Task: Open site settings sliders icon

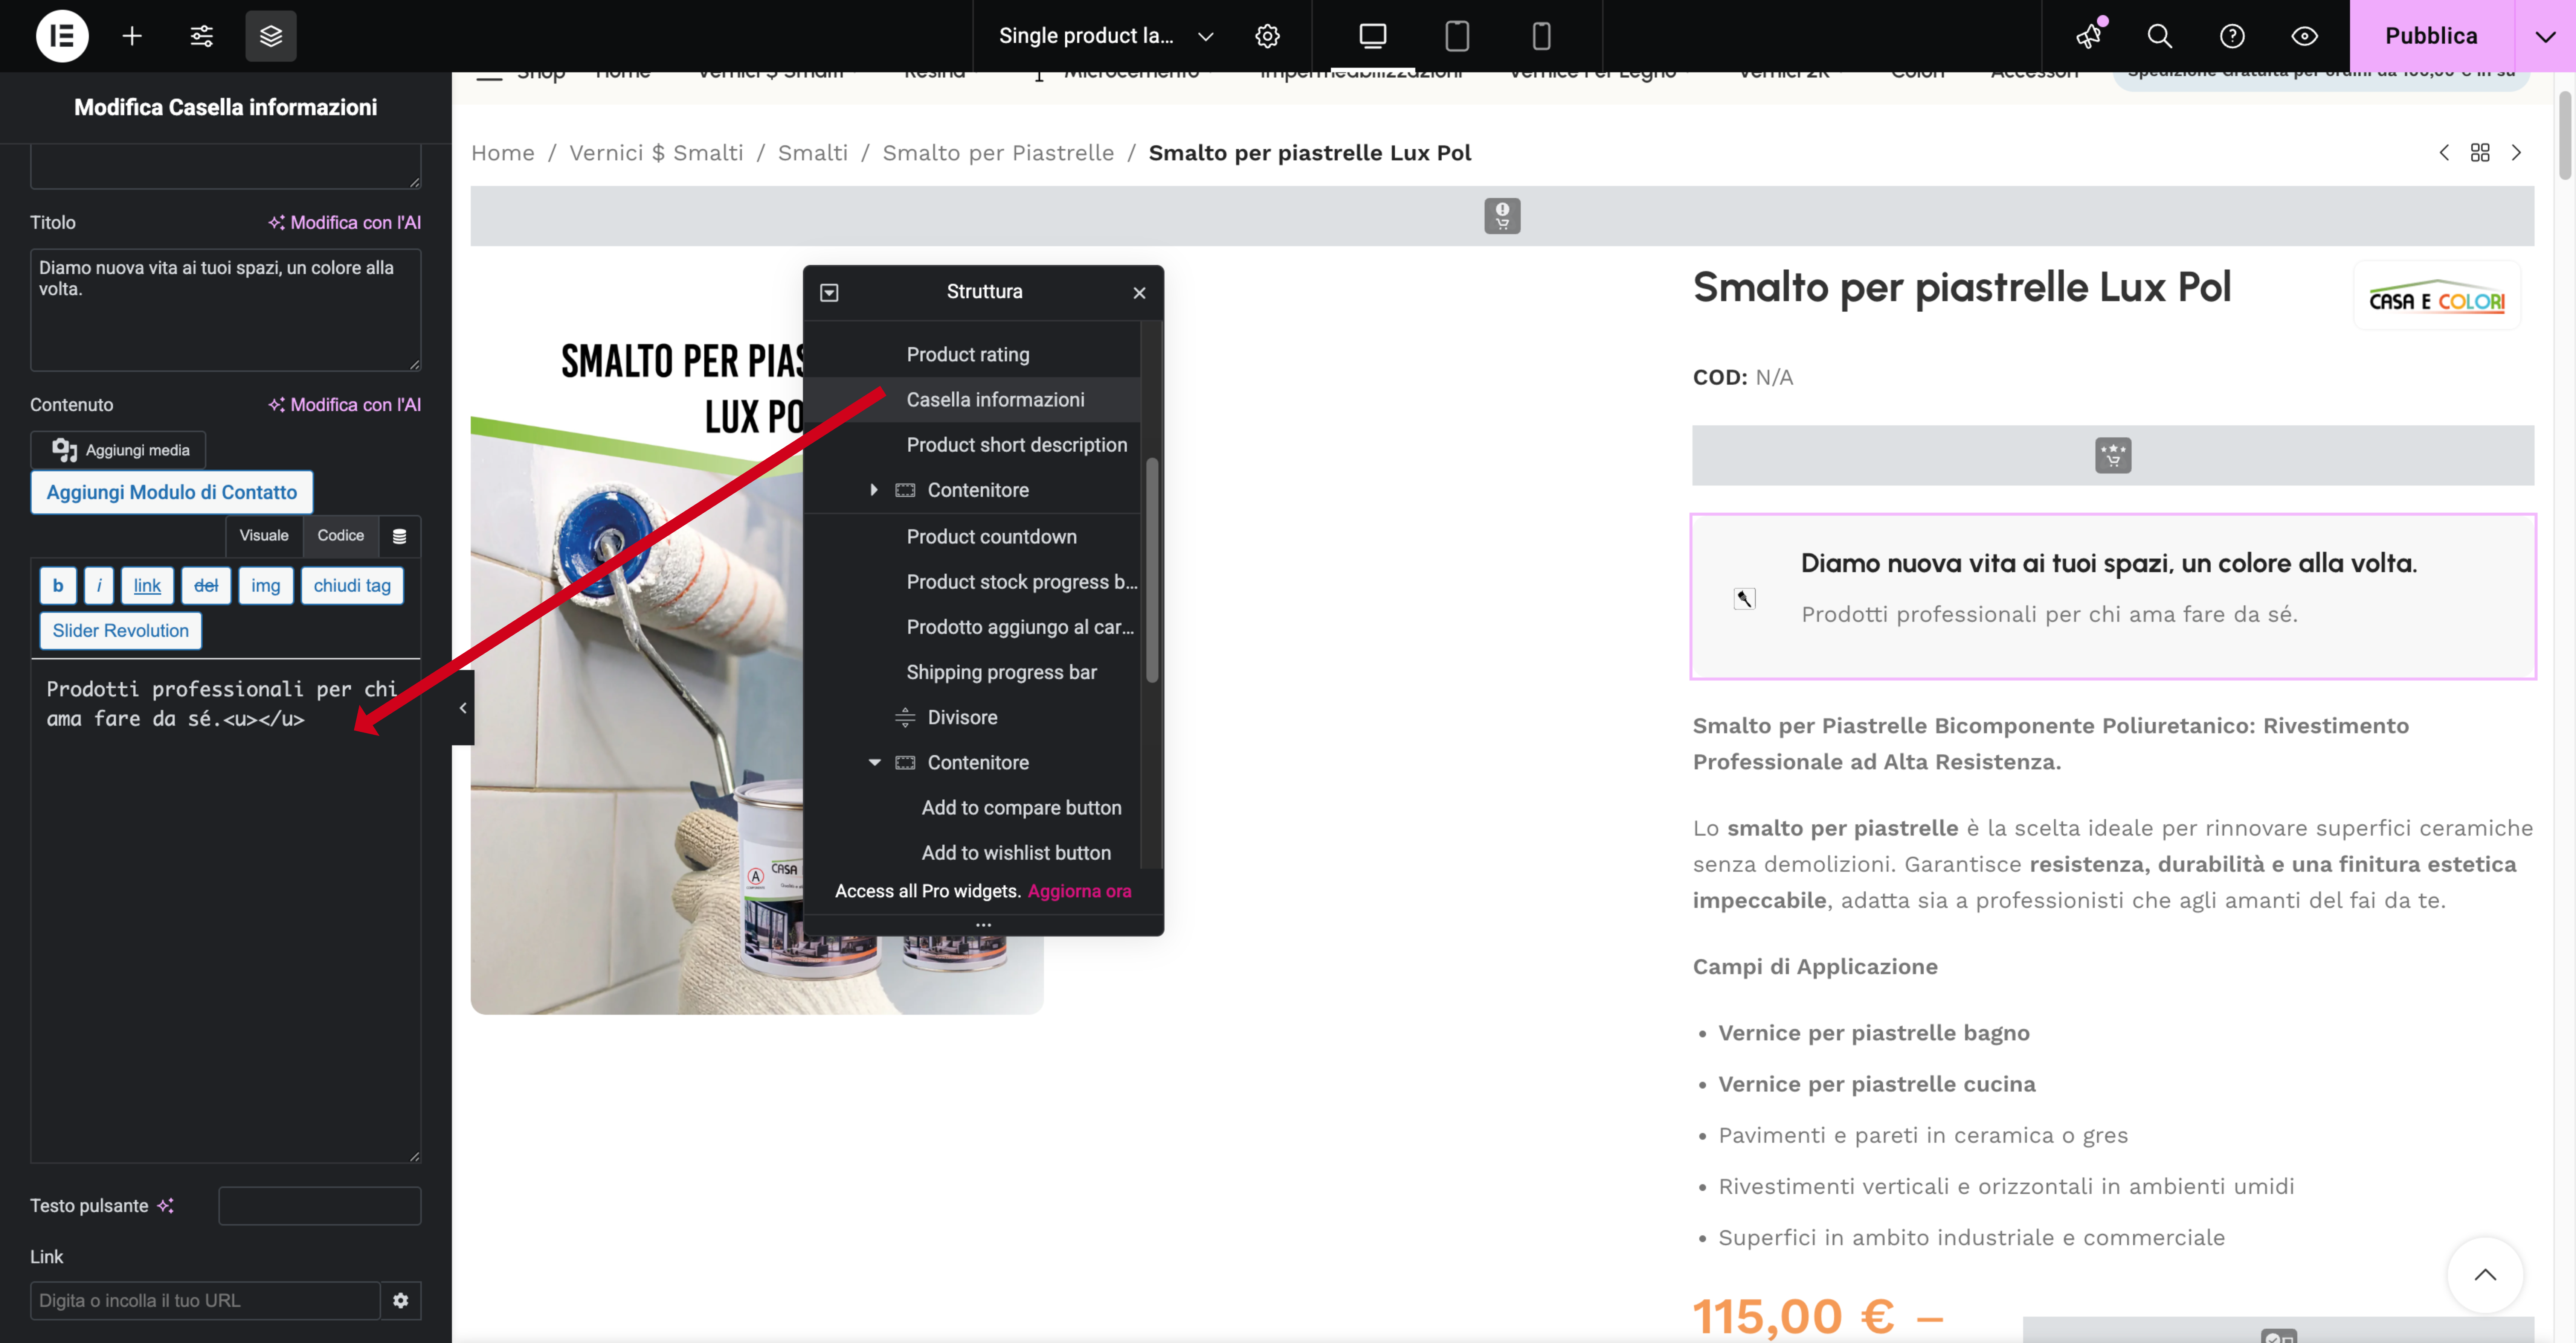Action: (x=201, y=36)
